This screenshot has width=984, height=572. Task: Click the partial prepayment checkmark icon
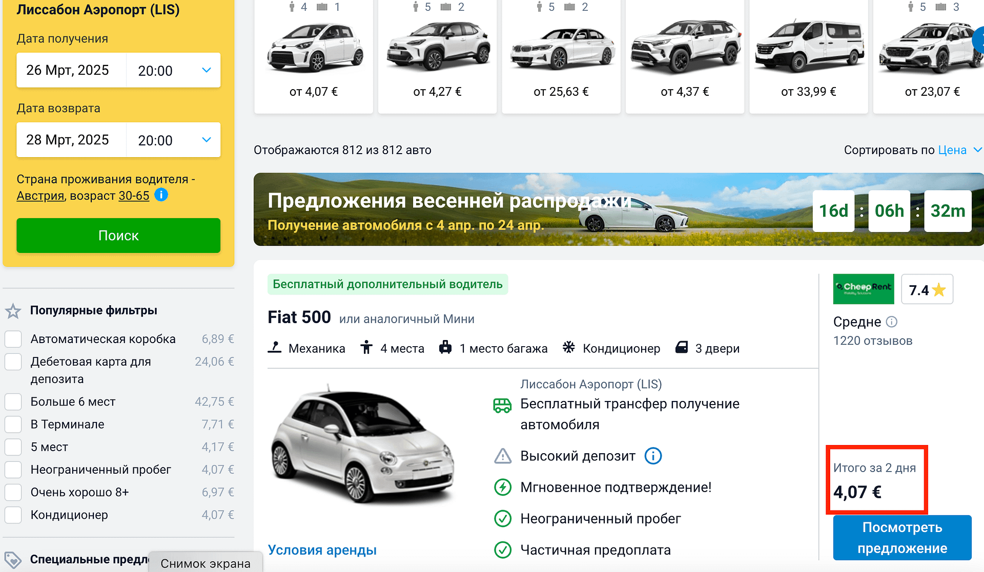click(503, 549)
